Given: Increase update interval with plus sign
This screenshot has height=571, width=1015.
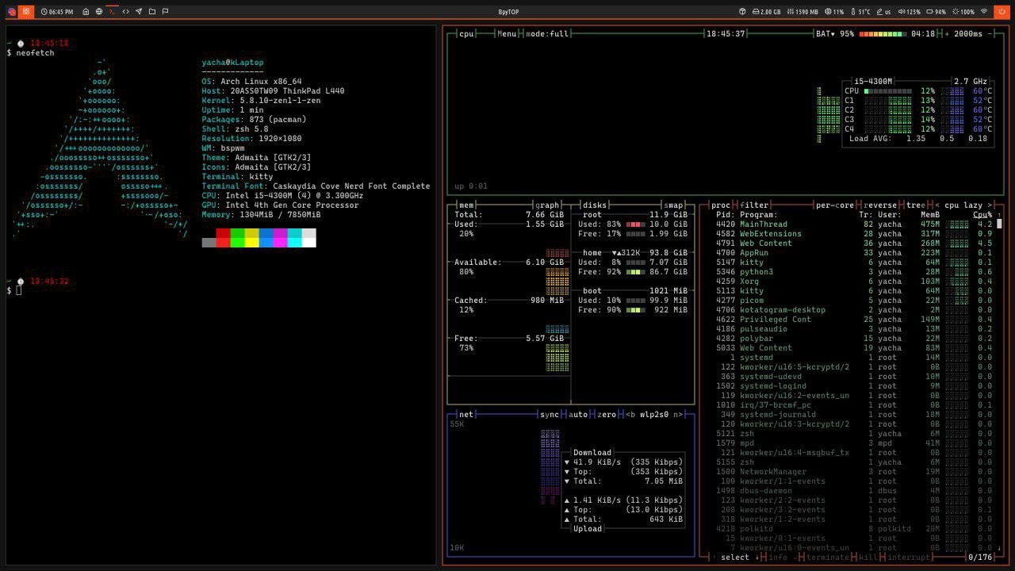Looking at the screenshot, I should [x=946, y=34].
